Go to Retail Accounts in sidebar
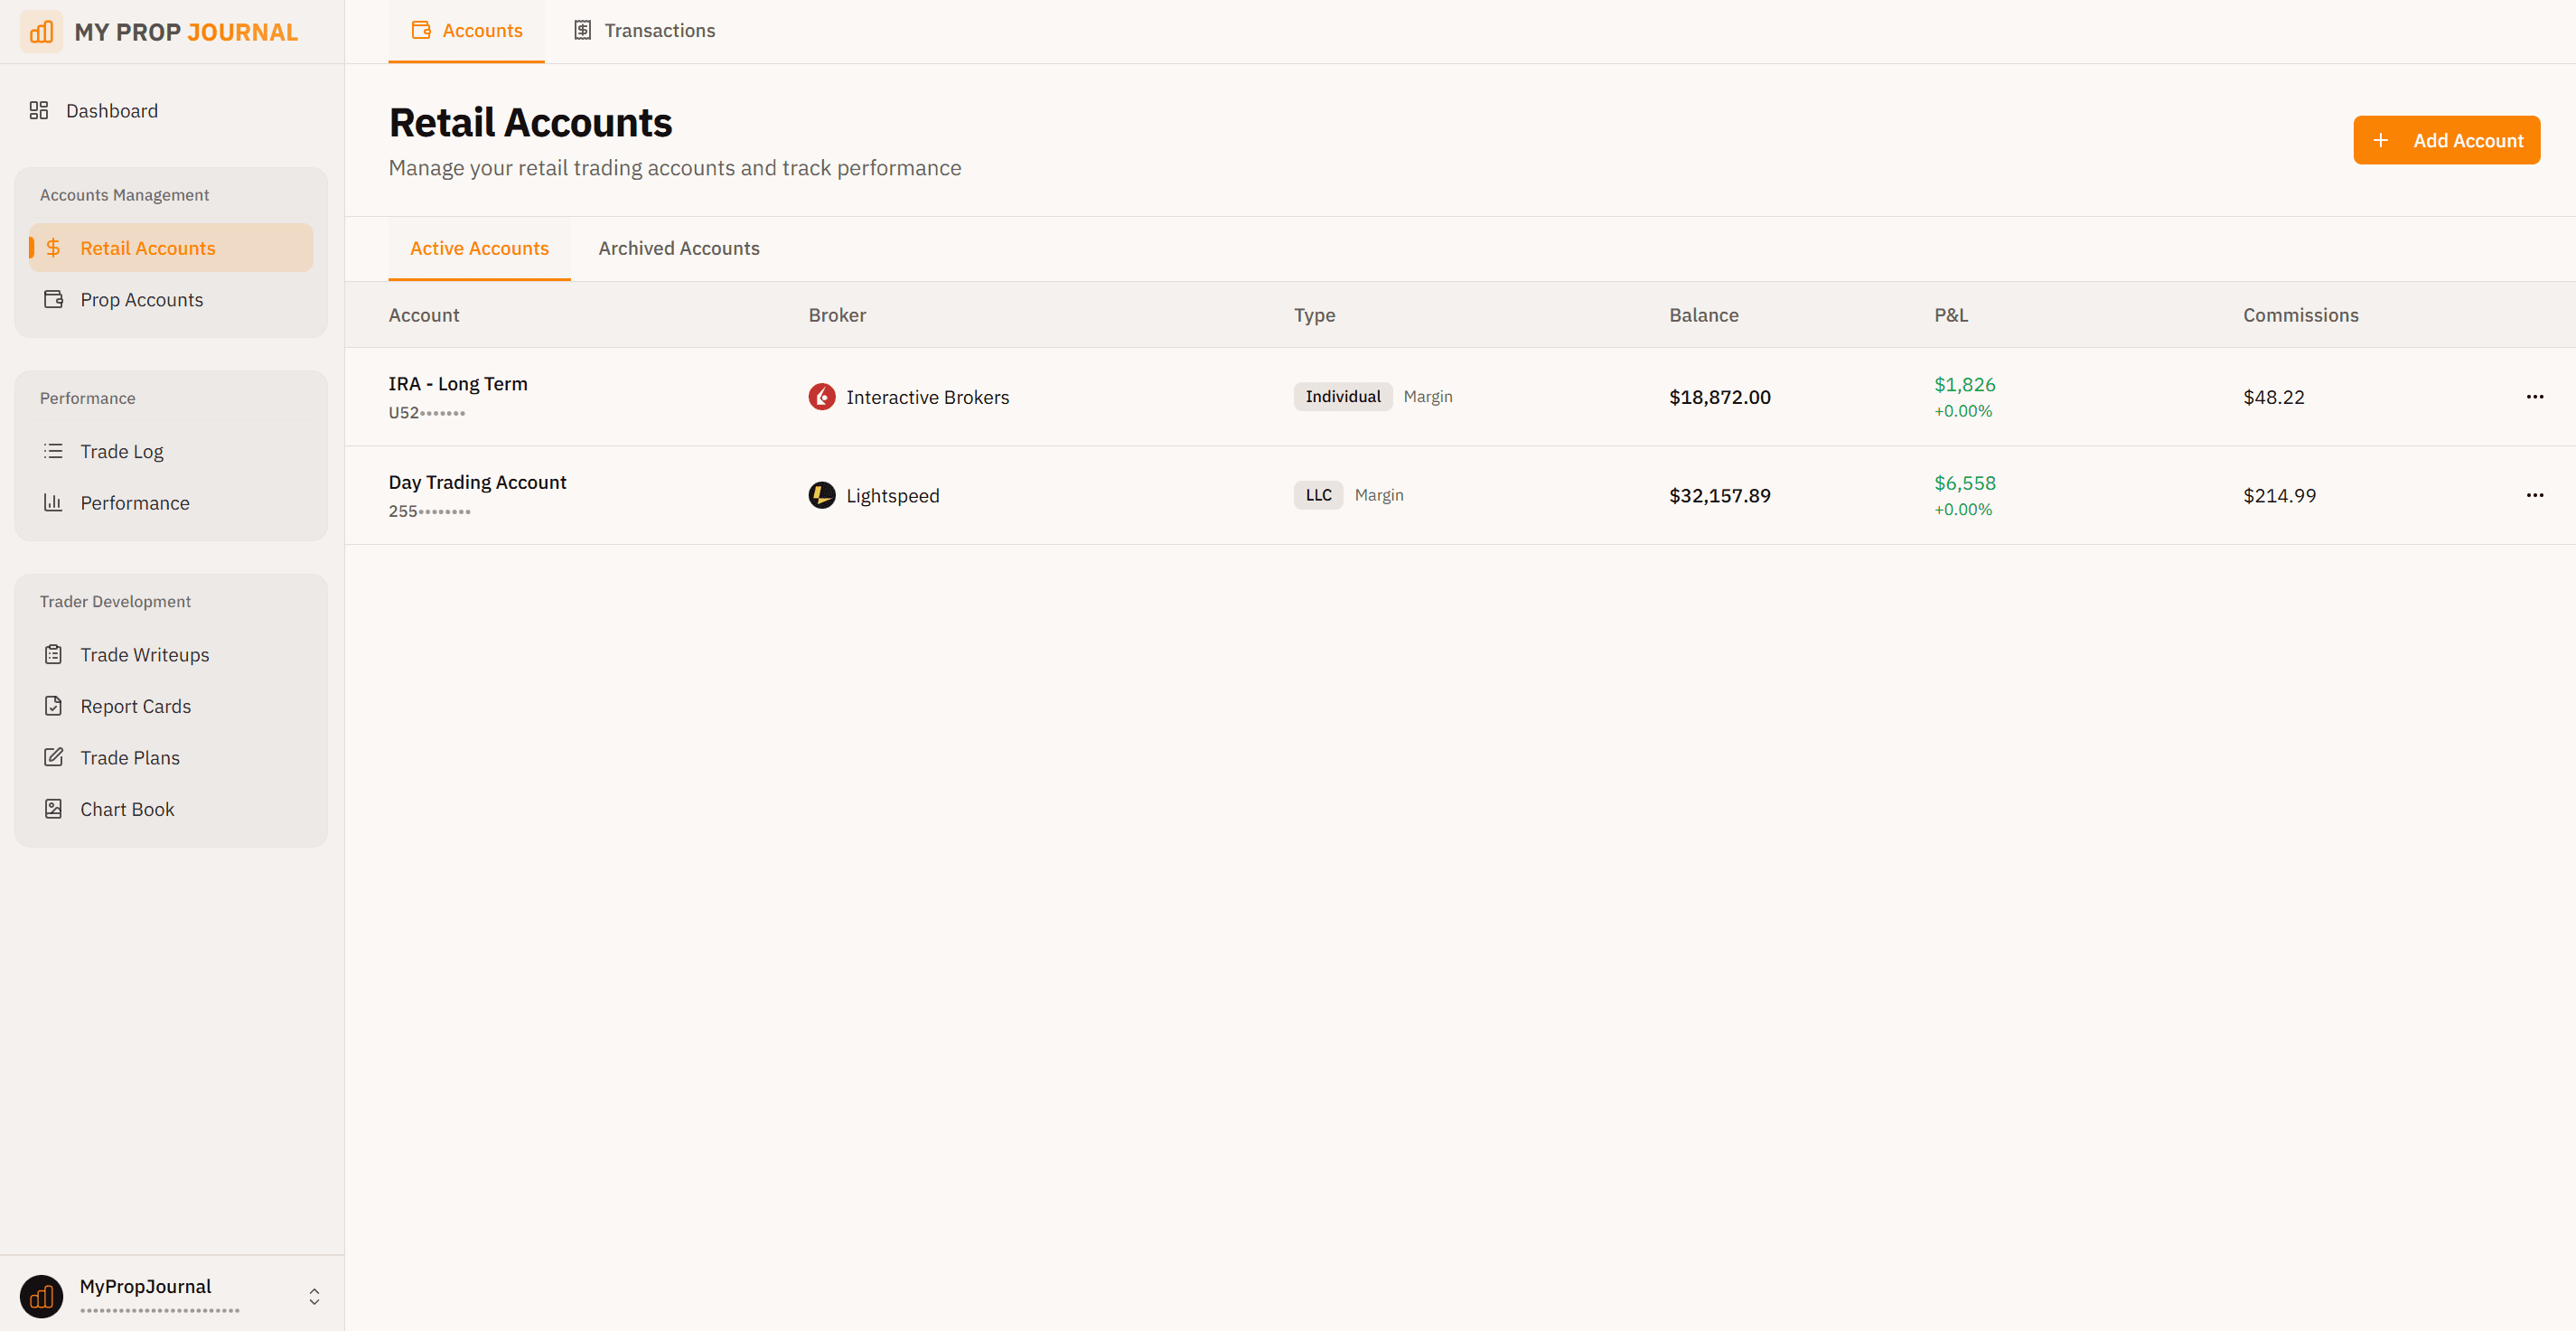 (172, 248)
